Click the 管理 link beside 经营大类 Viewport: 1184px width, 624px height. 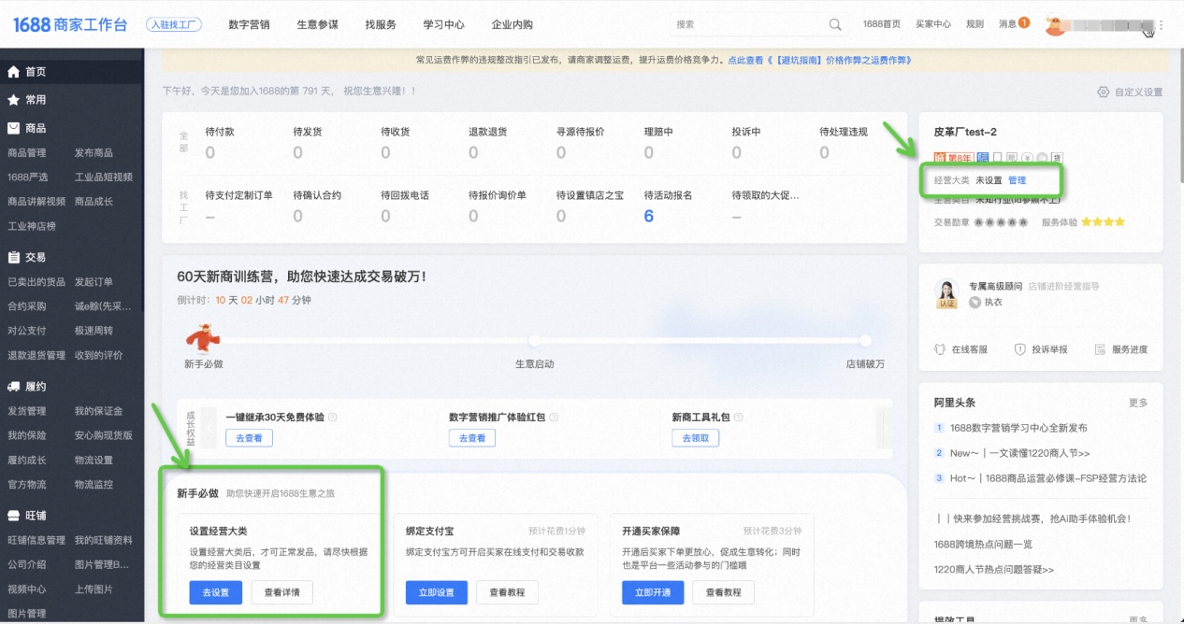1018,179
